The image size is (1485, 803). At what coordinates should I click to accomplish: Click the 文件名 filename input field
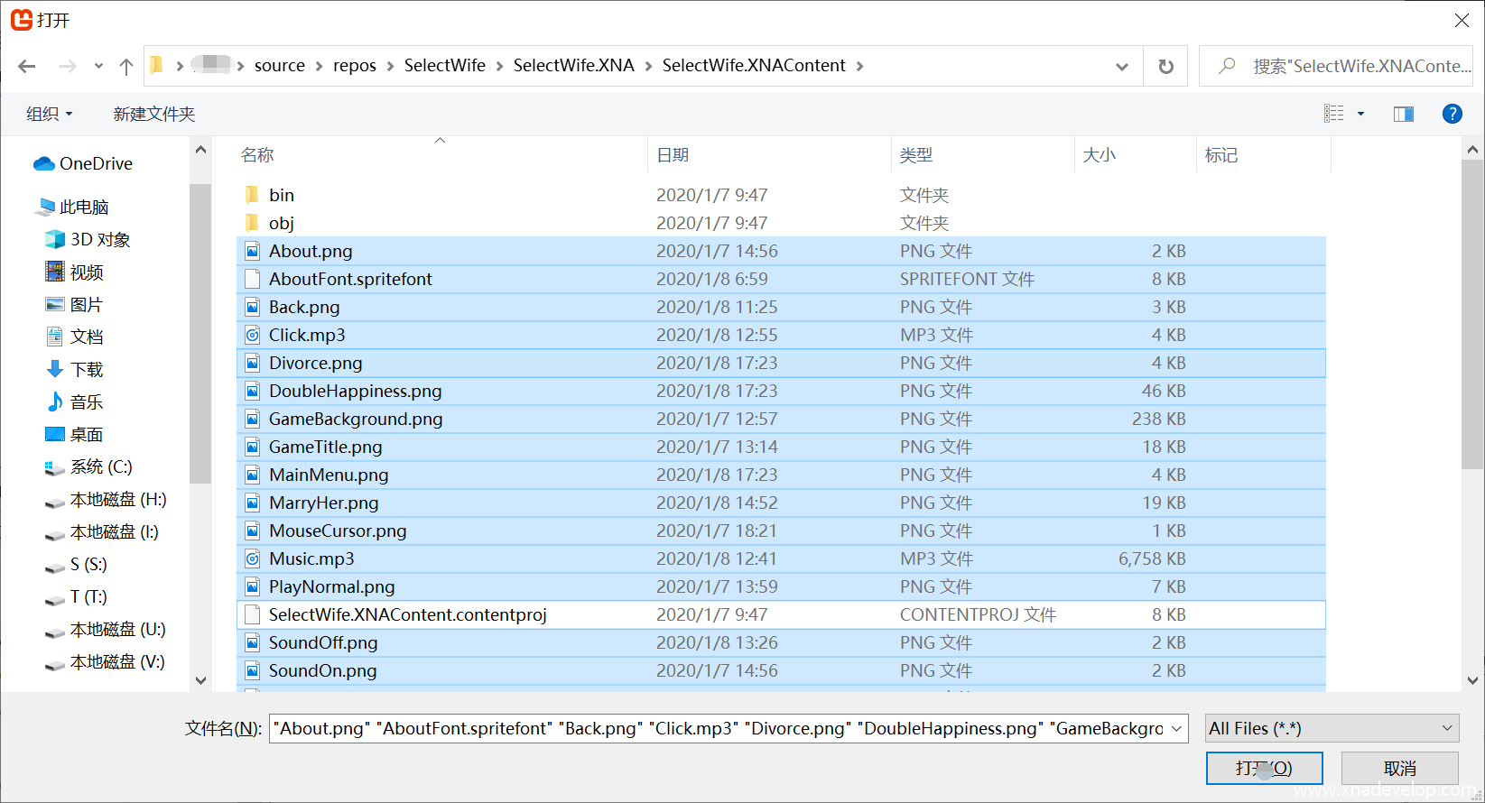point(718,728)
